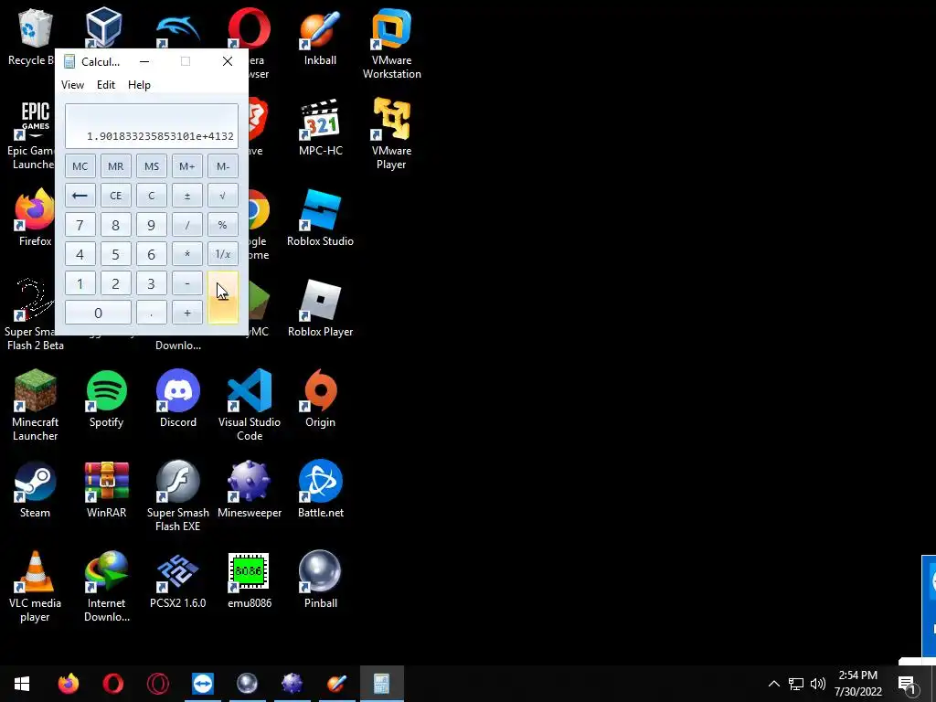The width and height of the screenshot is (936, 702).
Task: Open the Inkball desktop shortcut
Action: [x=320, y=37]
